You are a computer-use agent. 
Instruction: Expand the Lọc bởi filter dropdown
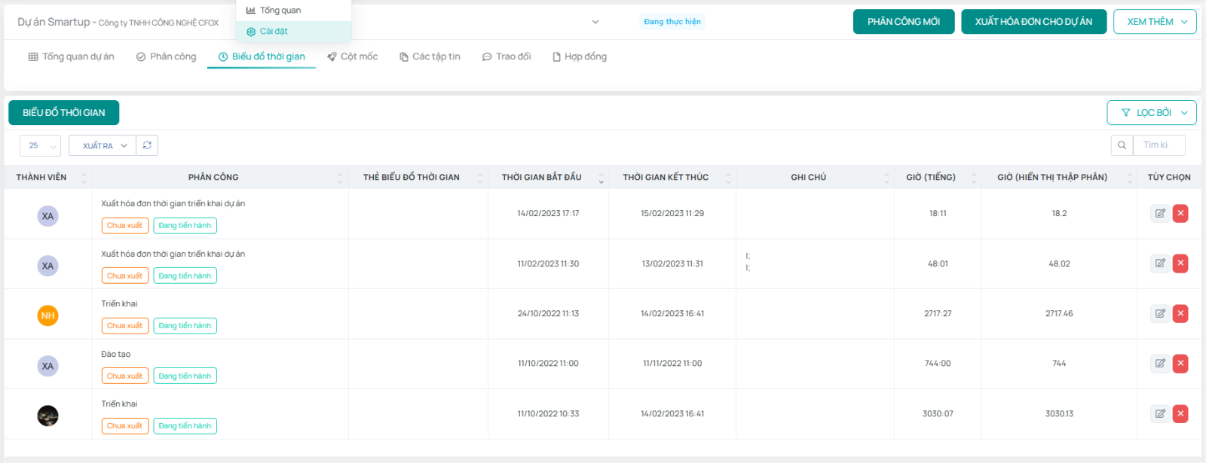tap(1151, 113)
